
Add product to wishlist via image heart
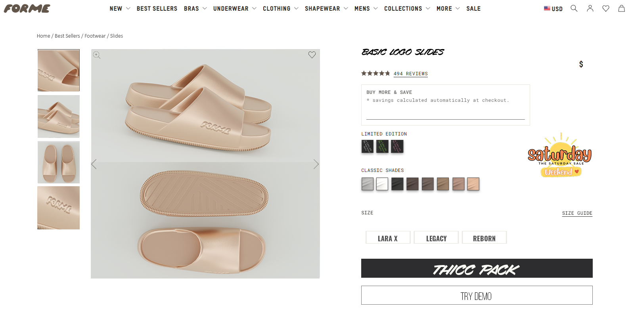tap(312, 55)
